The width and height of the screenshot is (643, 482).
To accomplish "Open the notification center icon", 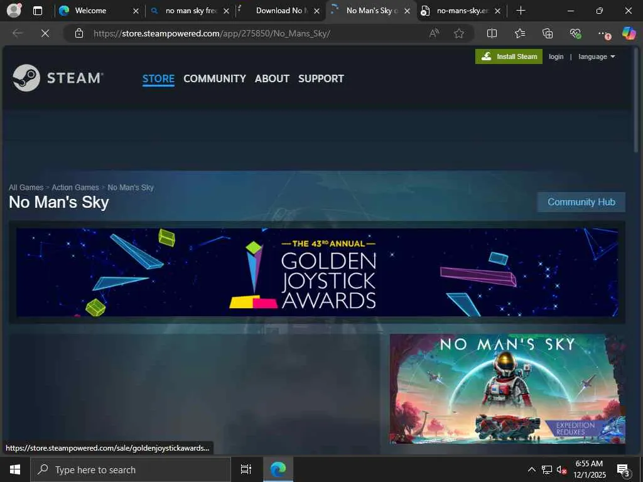I will pos(624,470).
